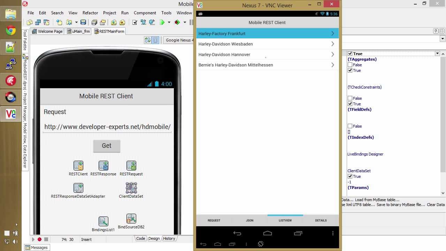Click the Add file to project icon
This screenshot has width=446, height=251.
click(x=114, y=22)
